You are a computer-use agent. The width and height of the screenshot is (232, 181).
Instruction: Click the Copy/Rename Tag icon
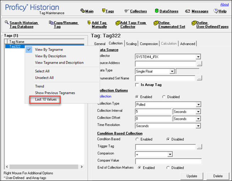click(51, 23)
